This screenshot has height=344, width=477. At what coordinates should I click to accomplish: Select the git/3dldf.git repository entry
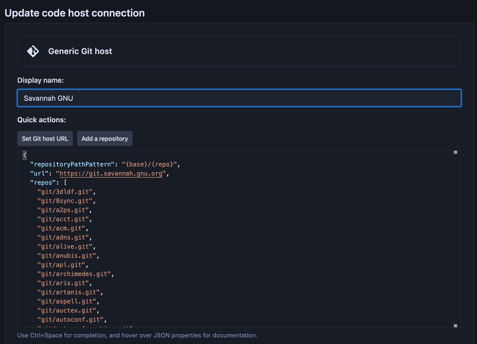click(65, 192)
